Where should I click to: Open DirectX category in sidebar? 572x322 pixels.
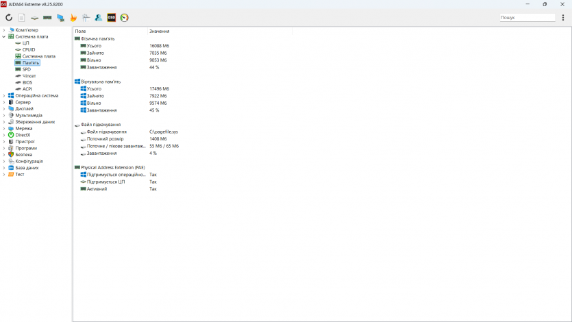[x=23, y=135]
